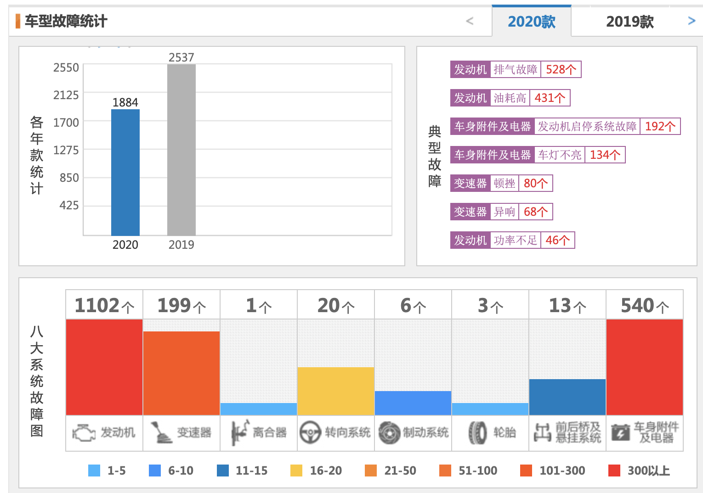The width and height of the screenshot is (703, 493).
Task: Show next model years with right chevron
Action: point(692,21)
